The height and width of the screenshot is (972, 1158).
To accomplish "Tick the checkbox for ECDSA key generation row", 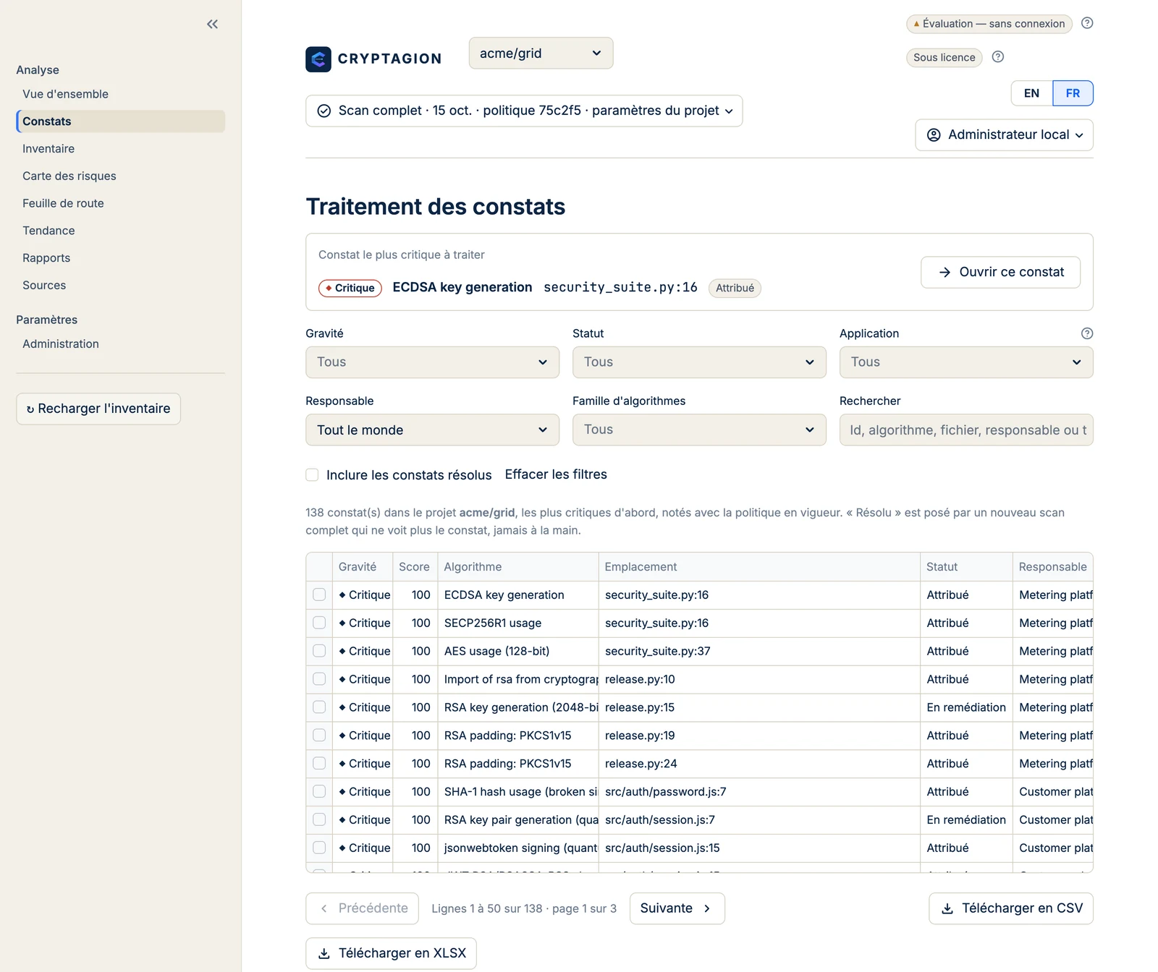I will coord(319,594).
